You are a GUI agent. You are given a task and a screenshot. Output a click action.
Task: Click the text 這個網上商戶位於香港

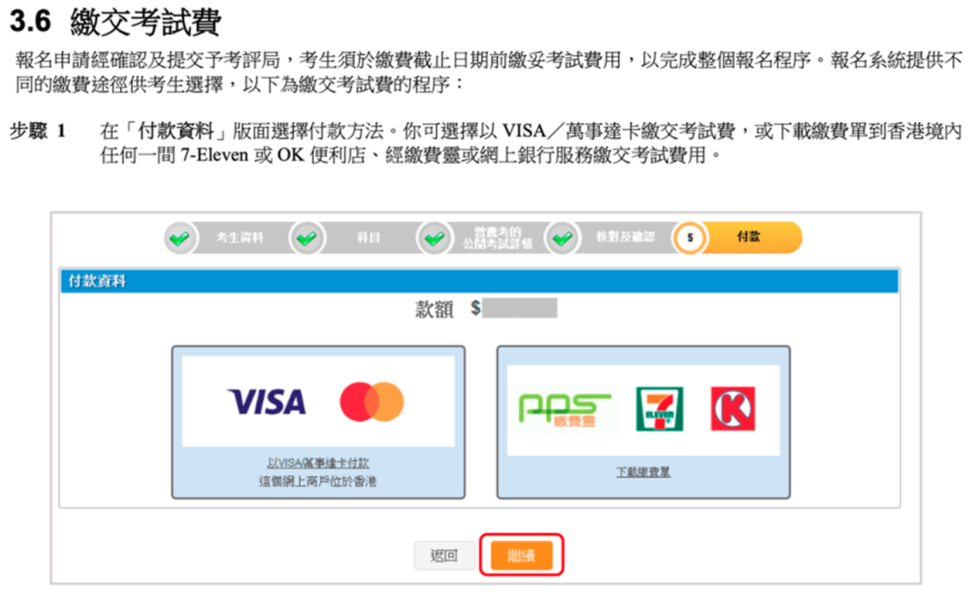click(x=318, y=481)
